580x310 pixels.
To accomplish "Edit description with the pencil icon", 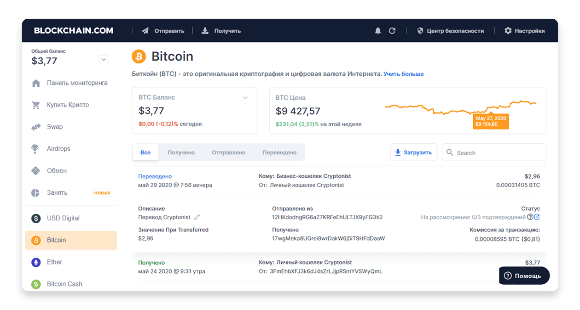I will tap(197, 217).
